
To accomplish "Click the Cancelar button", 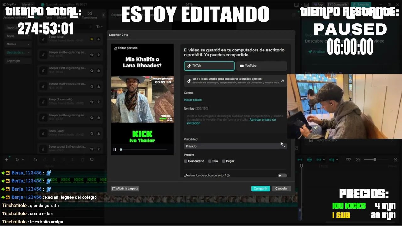I will 281,189.
